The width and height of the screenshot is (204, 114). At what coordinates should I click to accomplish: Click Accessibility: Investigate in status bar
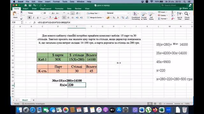click(x=33, y=104)
